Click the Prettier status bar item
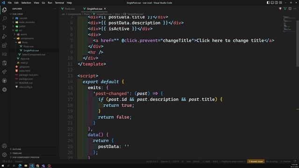 [285, 161]
